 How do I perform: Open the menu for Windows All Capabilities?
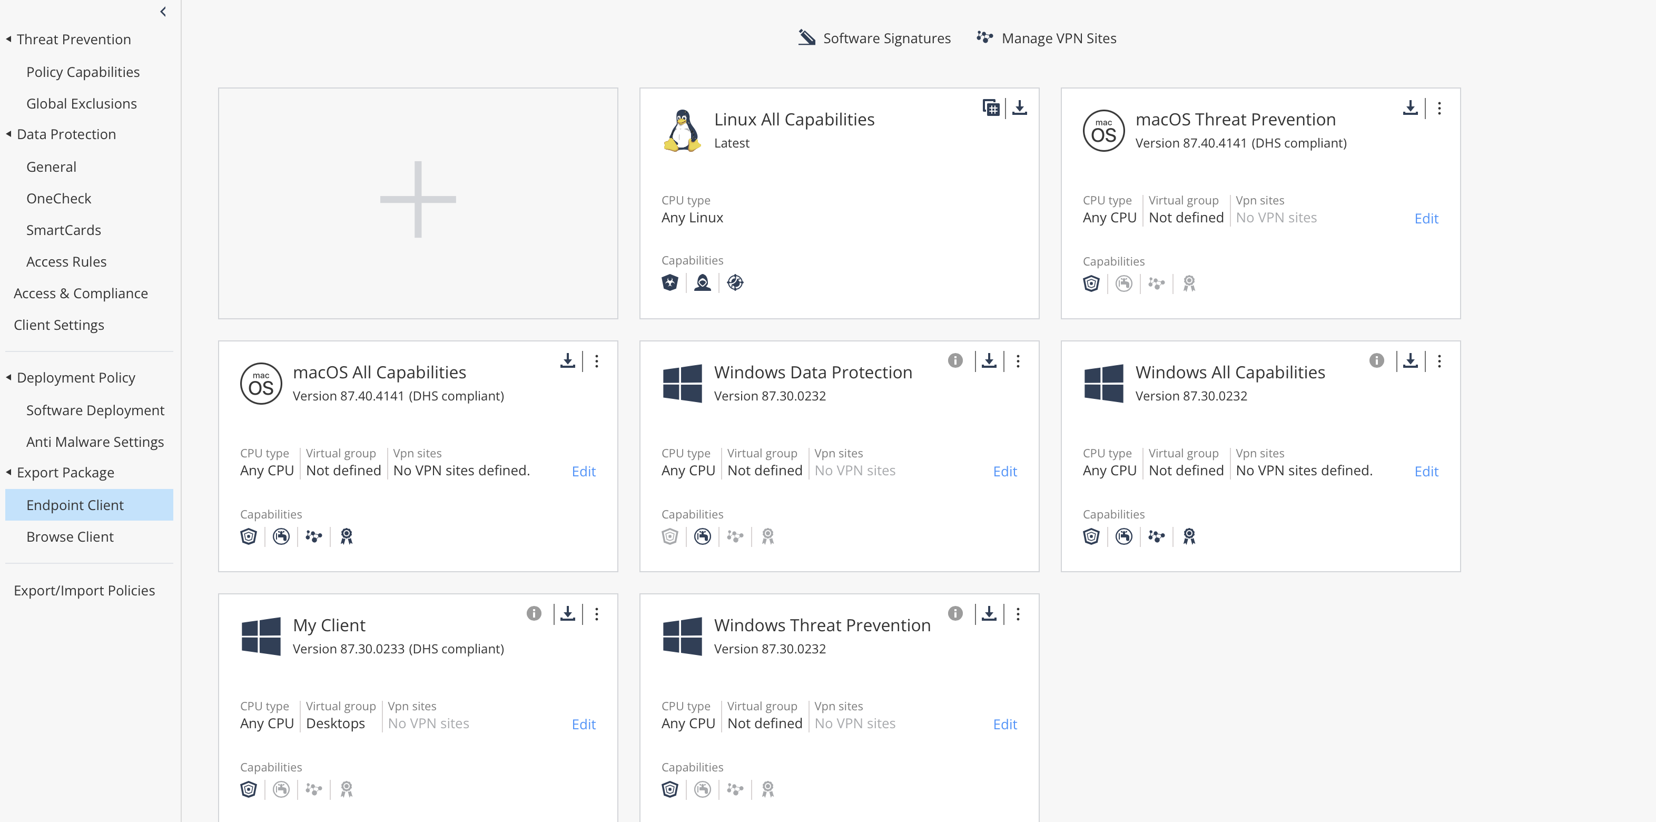(x=1438, y=361)
